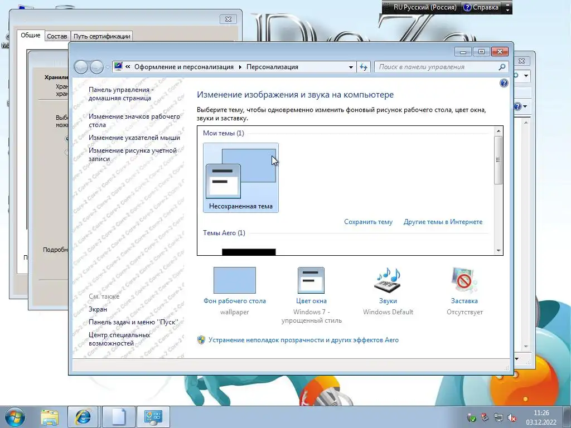Launch Internet Explorer from the taskbar
The width and height of the screenshot is (571, 428).
83,417
